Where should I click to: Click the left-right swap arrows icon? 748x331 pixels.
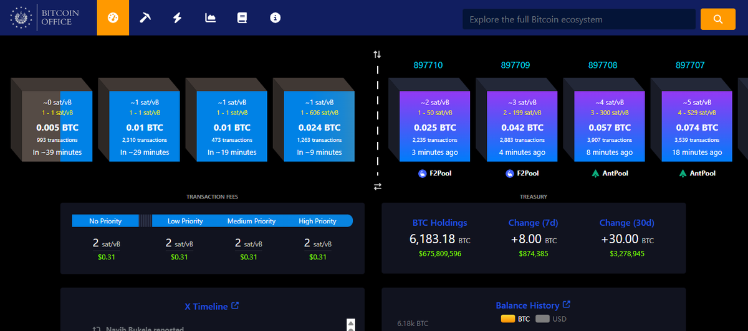377,186
